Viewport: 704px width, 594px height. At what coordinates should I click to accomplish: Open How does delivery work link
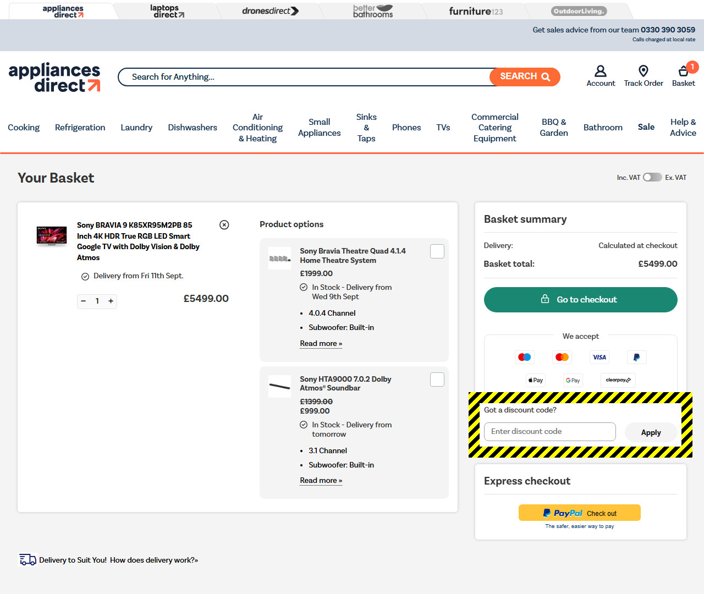click(x=154, y=560)
